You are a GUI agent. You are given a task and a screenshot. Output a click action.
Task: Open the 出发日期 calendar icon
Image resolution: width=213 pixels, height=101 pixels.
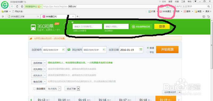click(141, 50)
